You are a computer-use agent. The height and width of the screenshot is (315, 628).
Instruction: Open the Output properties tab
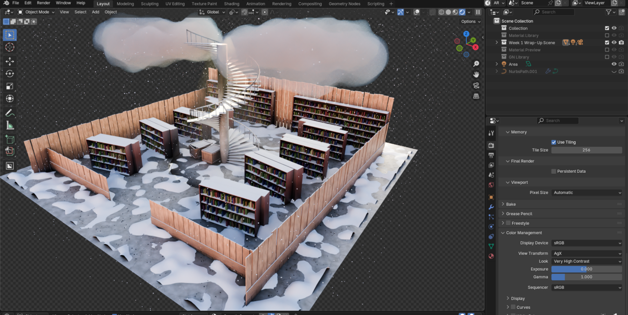(491, 155)
